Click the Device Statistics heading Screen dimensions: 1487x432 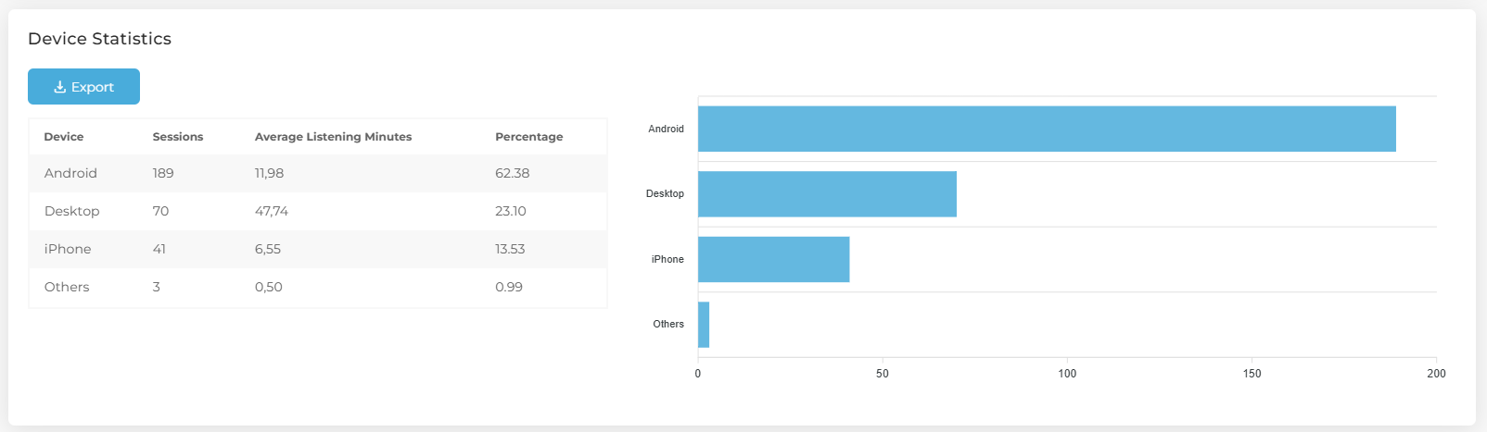(99, 39)
